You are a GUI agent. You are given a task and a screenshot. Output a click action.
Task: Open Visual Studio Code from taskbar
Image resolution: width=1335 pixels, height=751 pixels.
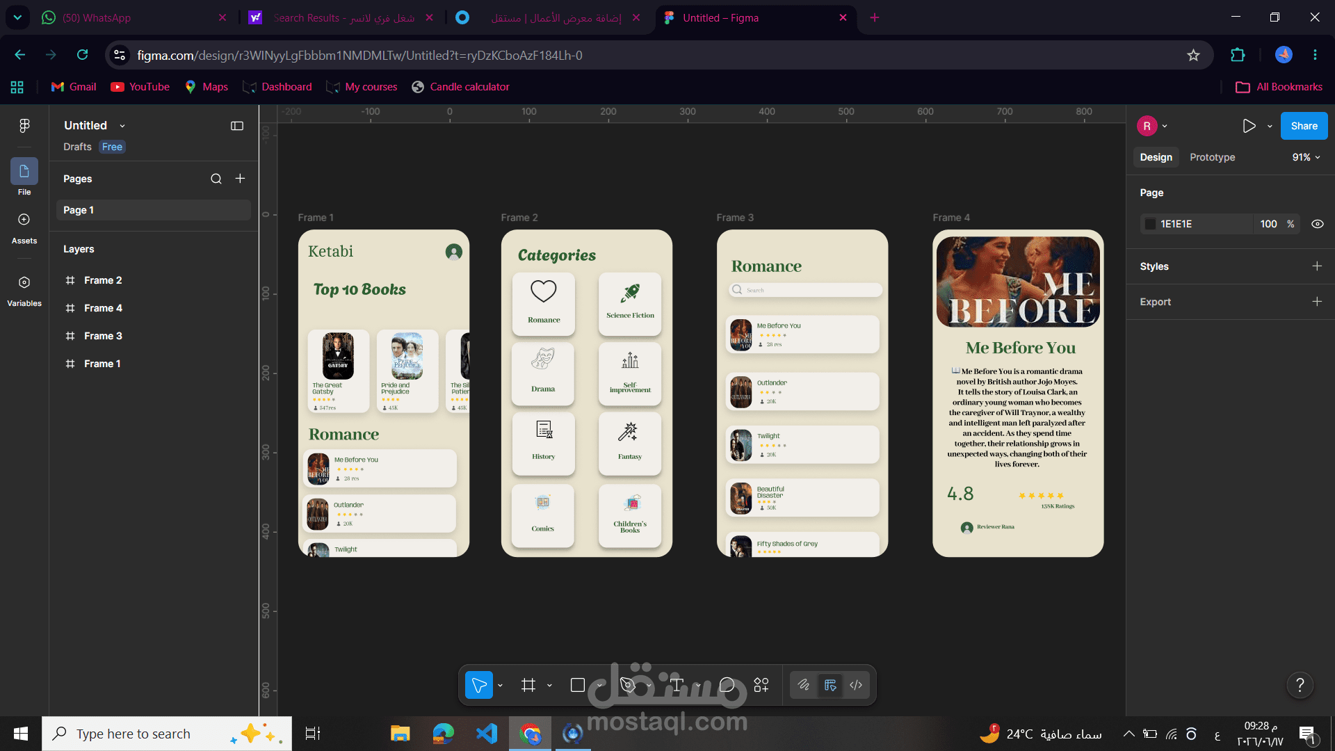coord(487,734)
